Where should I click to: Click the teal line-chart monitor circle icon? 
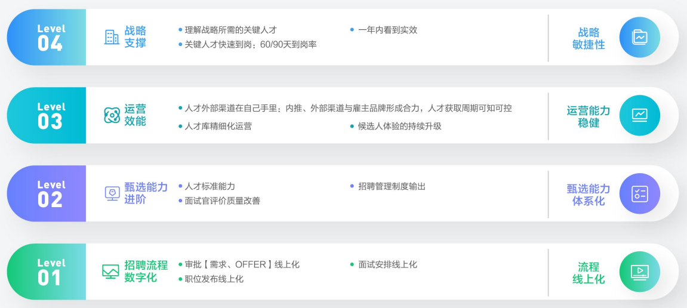tap(640, 115)
